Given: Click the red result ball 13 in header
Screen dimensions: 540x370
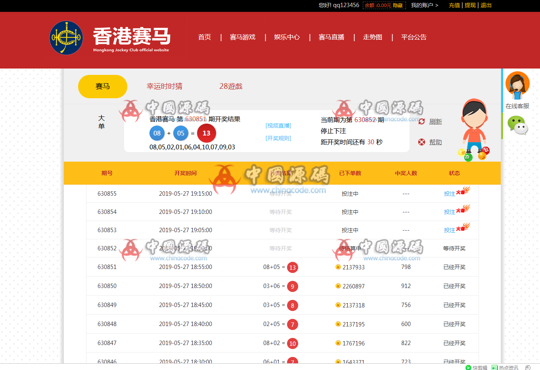Looking at the screenshot, I should click(207, 133).
